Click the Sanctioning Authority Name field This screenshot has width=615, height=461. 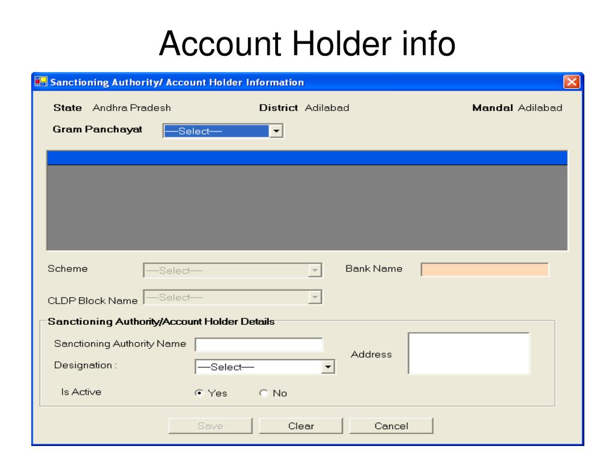click(x=259, y=344)
